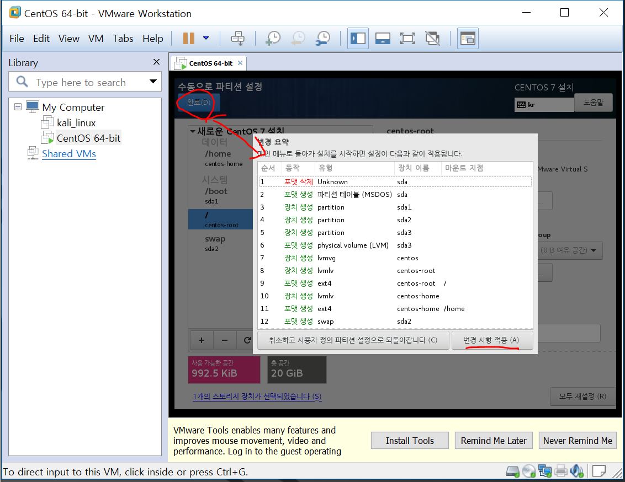Open the Tabs menu
The width and height of the screenshot is (625, 482).
(x=123, y=39)
